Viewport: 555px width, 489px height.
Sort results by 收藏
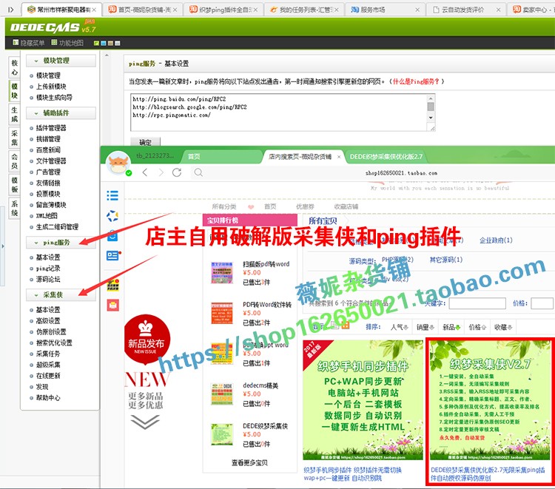coord(503,327)
